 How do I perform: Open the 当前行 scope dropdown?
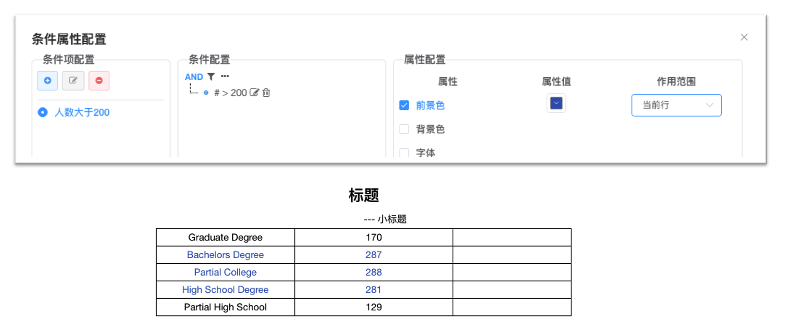click(x=677, y=105)
